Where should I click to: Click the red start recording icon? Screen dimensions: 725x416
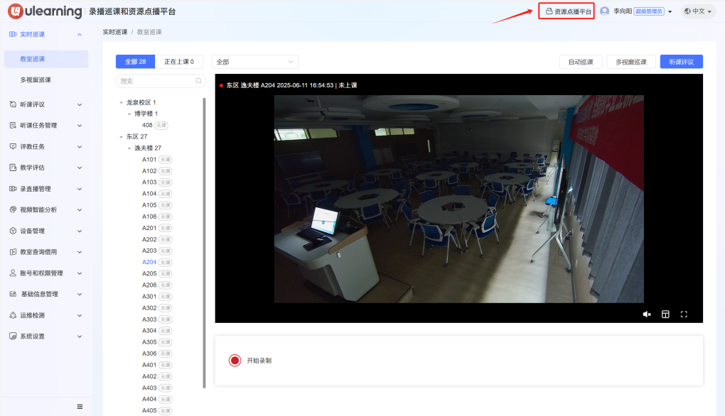coord(235,360)
